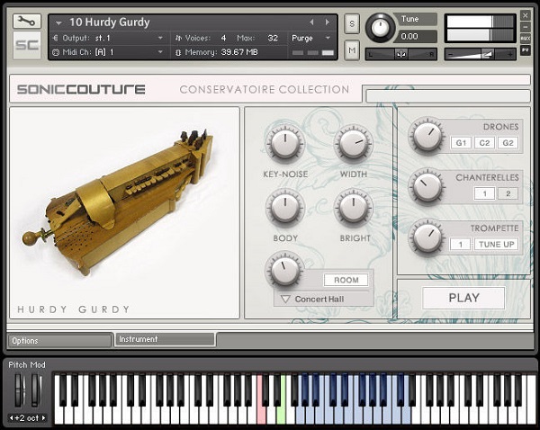Click the Tune value 0.00 field
The width and height of the screenshot is (540, 430).
417,36
